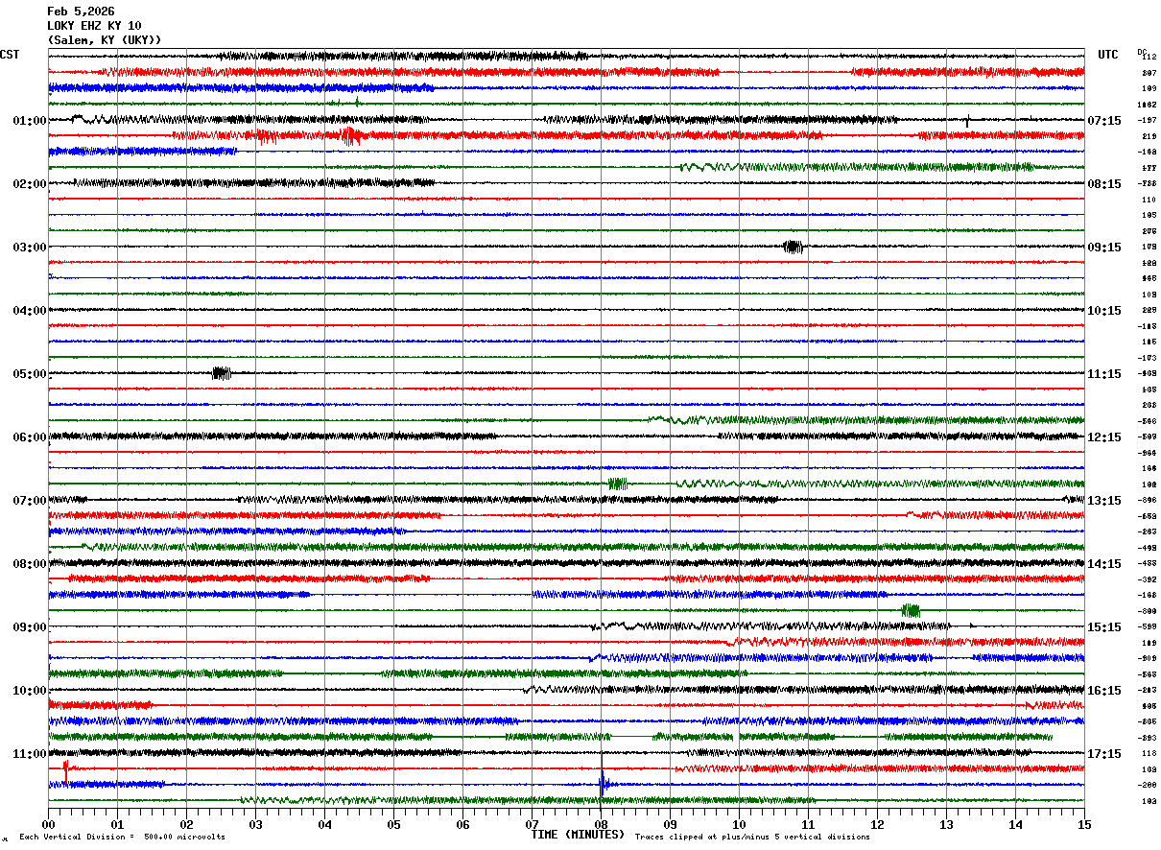Click the DC value 113 beside 17:15

[x=1149, y=754]
